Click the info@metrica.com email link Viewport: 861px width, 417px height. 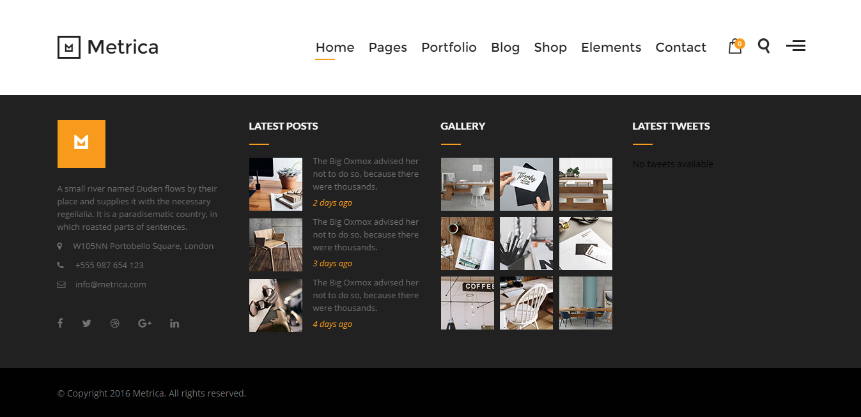tap(111, 284)
